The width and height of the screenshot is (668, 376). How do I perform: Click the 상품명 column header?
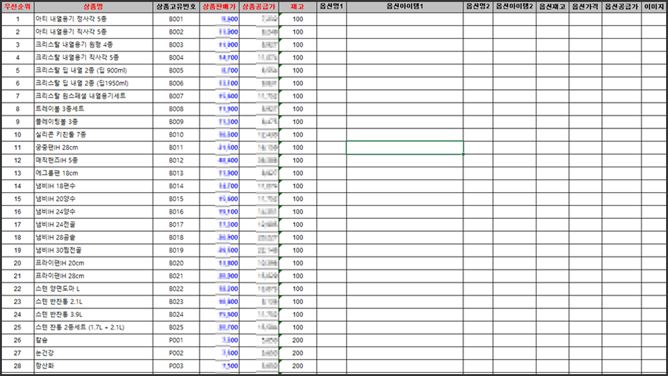tap(93, 6)
